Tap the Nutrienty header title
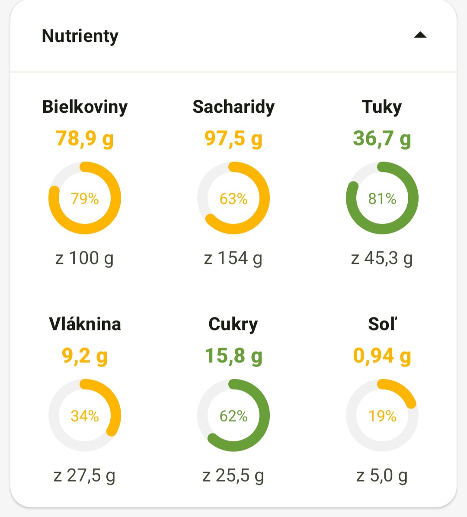Viewport: 467px width, 517px height. [80, 36]
